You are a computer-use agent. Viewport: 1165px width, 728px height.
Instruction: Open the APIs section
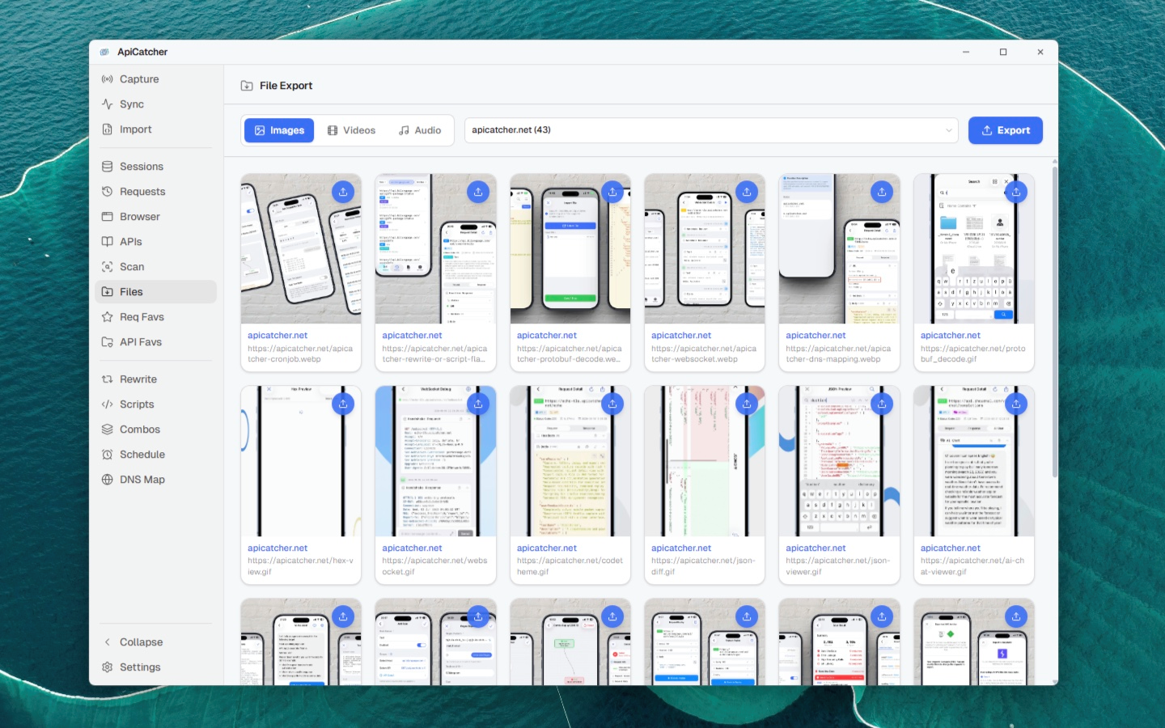[156, 242]
